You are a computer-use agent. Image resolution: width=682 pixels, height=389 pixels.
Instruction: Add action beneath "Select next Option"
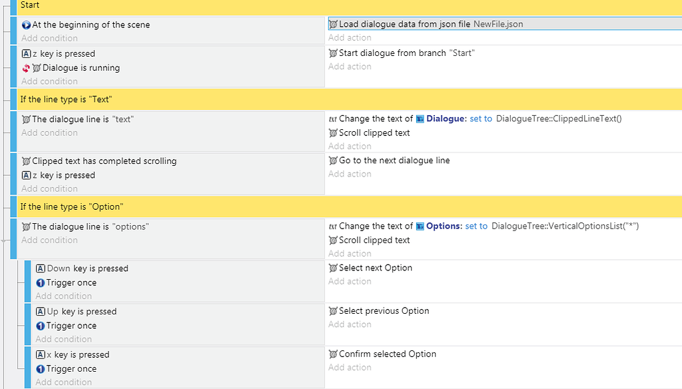(x=350, y=281)
